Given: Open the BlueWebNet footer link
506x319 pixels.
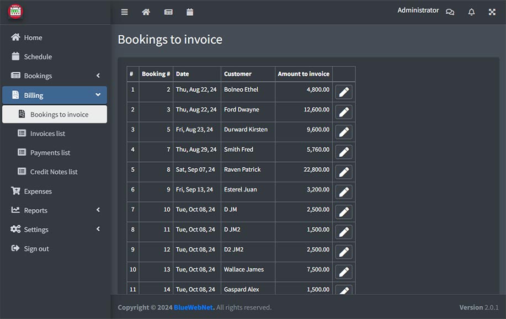Looking at the screenshot, I should click(194, 307).
